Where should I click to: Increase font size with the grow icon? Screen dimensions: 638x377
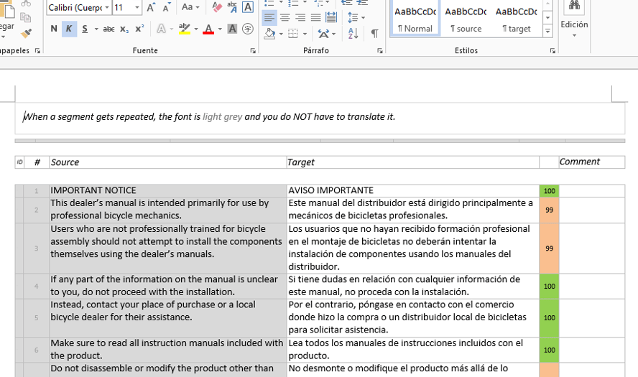tap(151, 7)
